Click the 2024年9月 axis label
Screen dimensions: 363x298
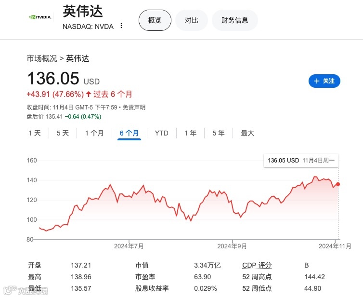[232, 246]
